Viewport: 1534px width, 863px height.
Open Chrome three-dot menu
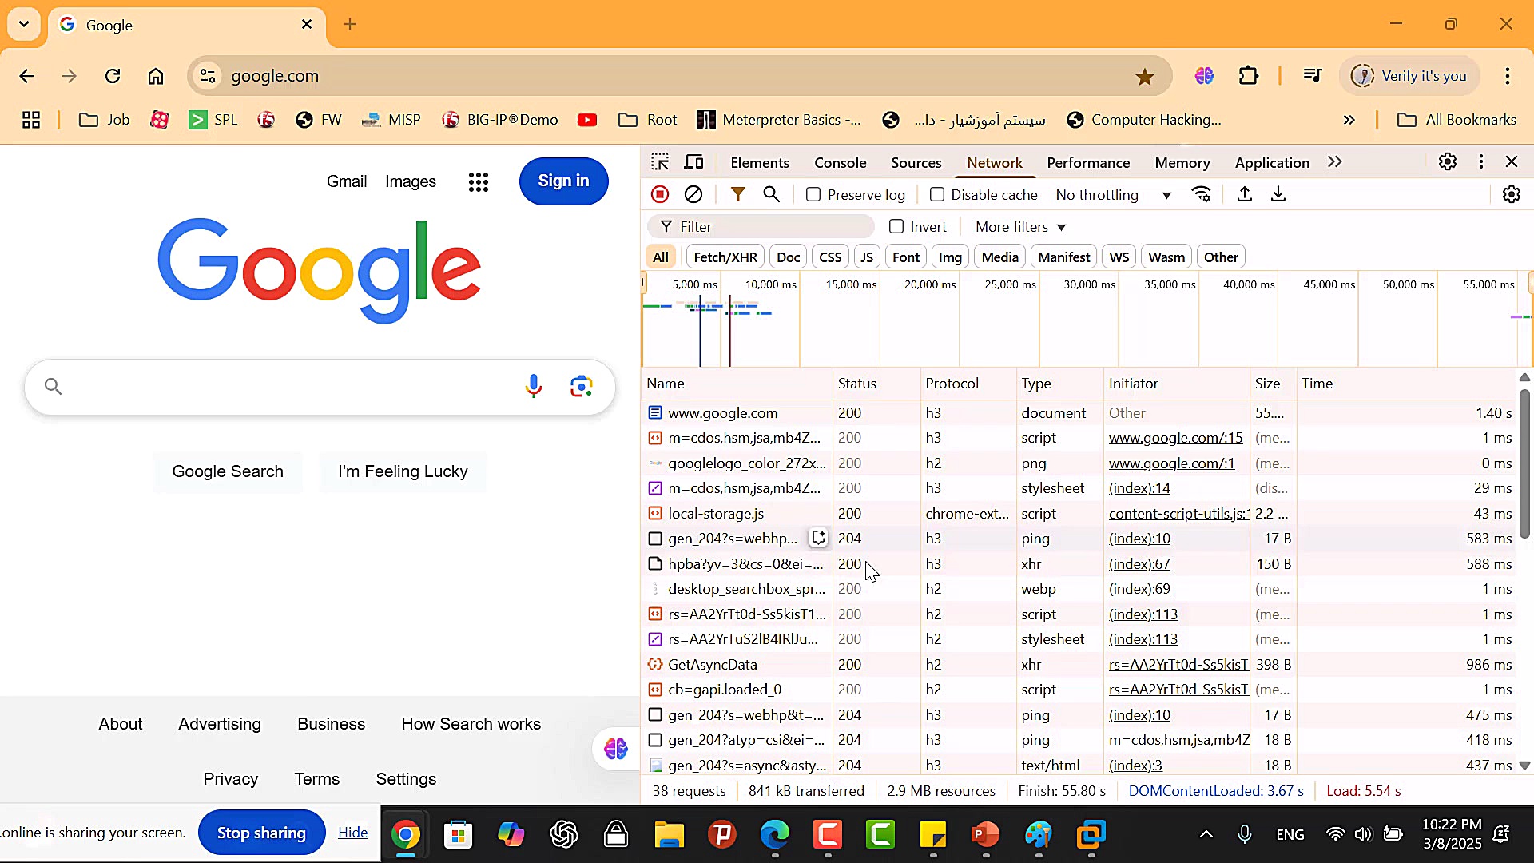tap(1508, 76)
